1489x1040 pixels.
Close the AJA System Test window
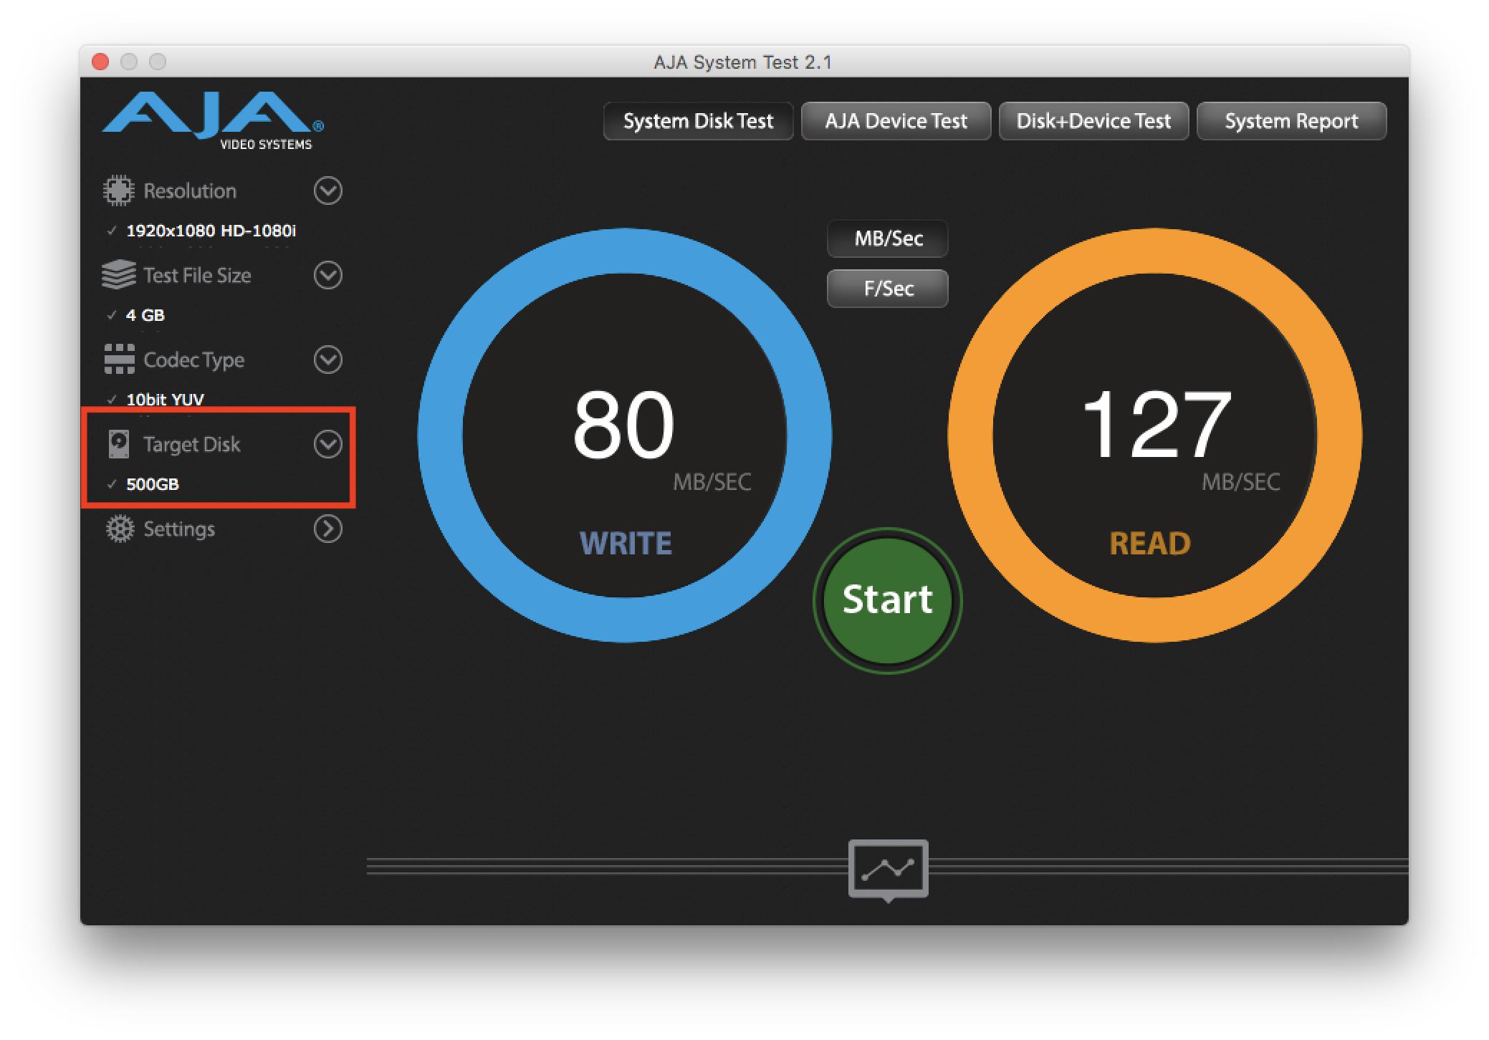coord(100,62)
